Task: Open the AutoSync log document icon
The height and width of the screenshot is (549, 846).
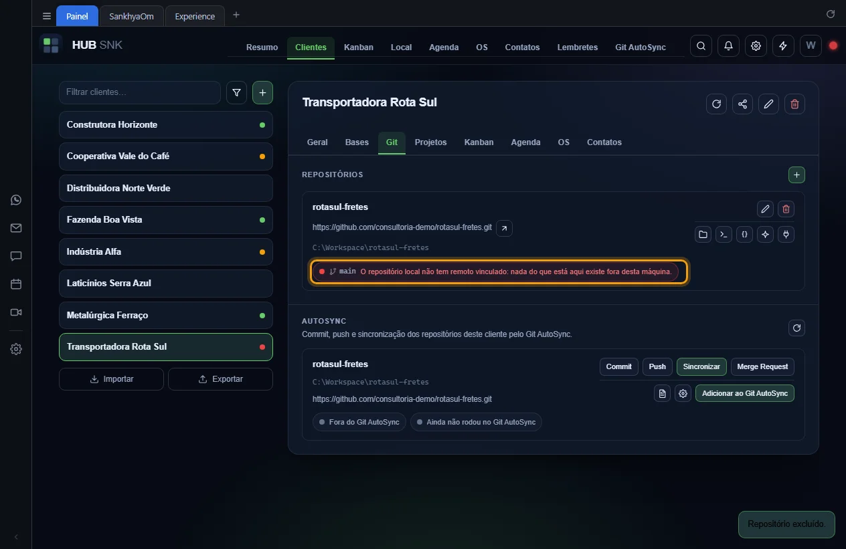Action: pos(662,393)
